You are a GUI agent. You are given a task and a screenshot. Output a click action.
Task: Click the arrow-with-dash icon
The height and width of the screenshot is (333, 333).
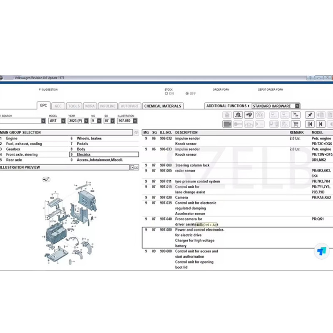point(260,124)
